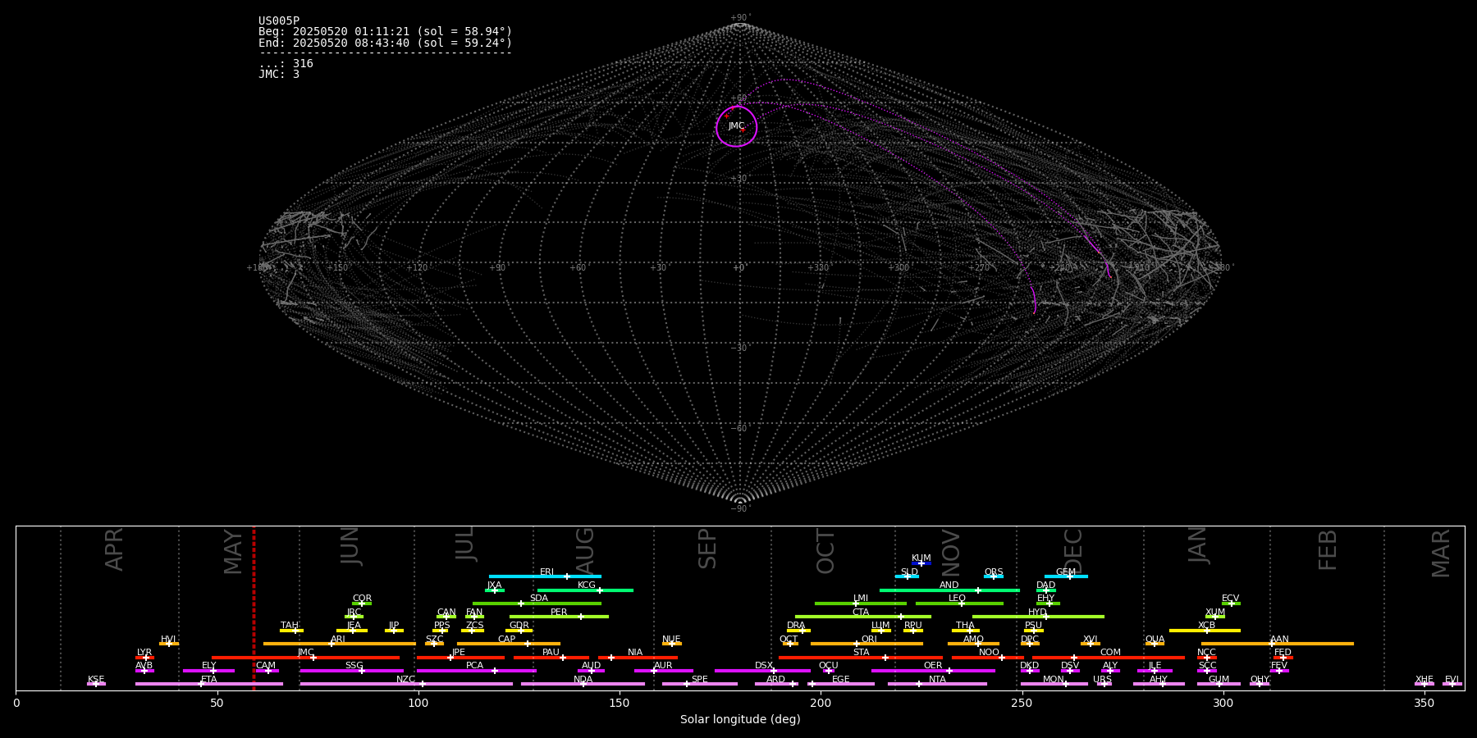Screen dimensions: 1477x738
Task: Select the ECV shower label
Action: (1230, 599)
